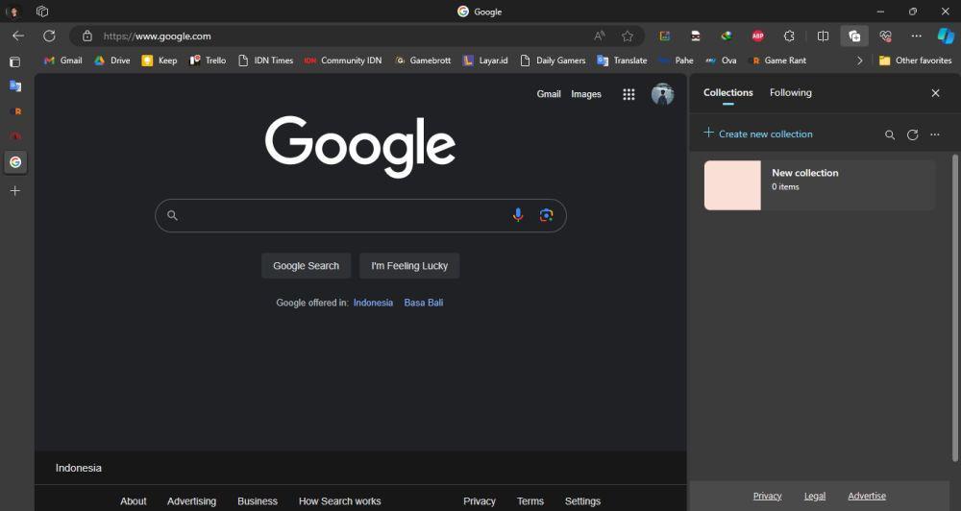The height and width of the screenshot is (511, 961).
Task: Select the red-icon vertical tab
Action: (15, 136)
